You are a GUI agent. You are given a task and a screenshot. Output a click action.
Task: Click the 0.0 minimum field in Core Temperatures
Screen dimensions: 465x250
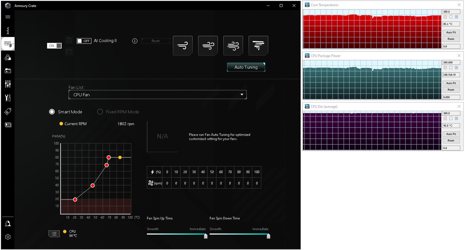point(451,46)
